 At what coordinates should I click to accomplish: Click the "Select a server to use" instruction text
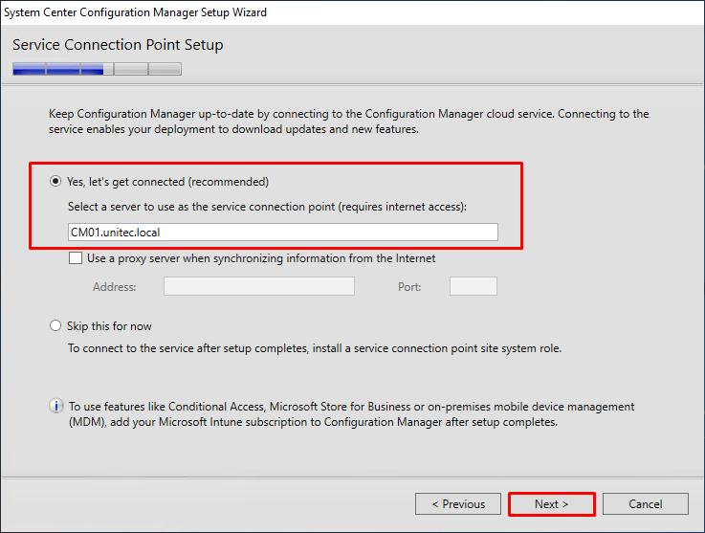click(268, 207)
